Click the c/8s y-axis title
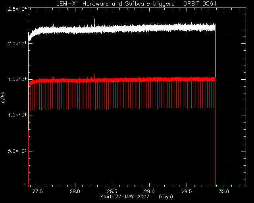The height and width of the screenshot is (203, 254). pos(3,98)
